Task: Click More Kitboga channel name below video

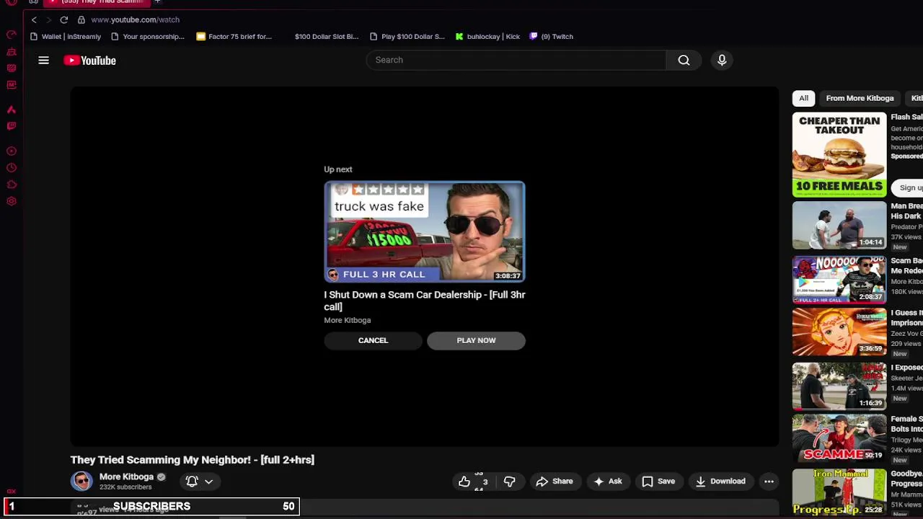Action: coord(126,476)
